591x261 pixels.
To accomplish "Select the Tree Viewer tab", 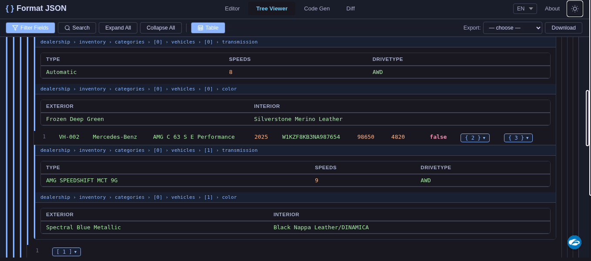I will (x=272, y=9).
